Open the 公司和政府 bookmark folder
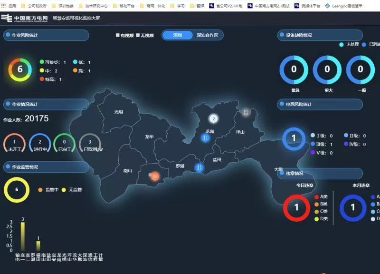The image size is (380, 274). [34, 6]
